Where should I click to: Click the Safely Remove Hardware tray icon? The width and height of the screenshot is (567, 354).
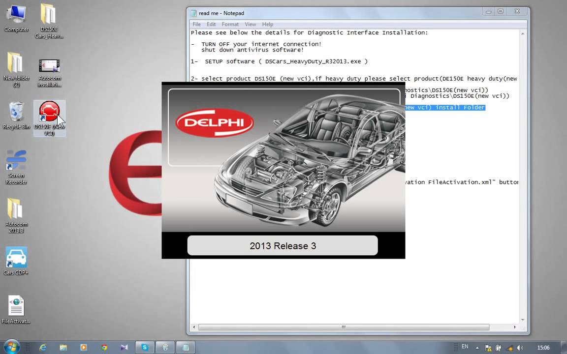(498, 348)
